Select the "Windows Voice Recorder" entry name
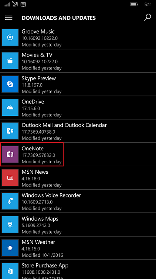This screenshot has width=156, height=279. pos(51,195)
